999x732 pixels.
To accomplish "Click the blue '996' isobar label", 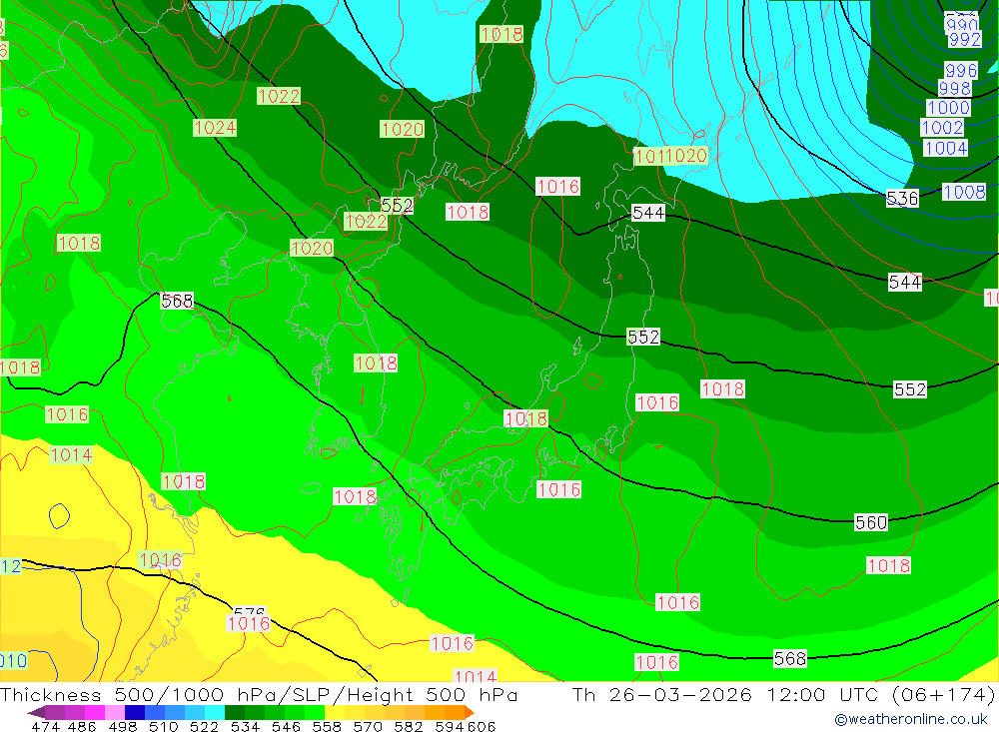I will [x=960, y=70].
